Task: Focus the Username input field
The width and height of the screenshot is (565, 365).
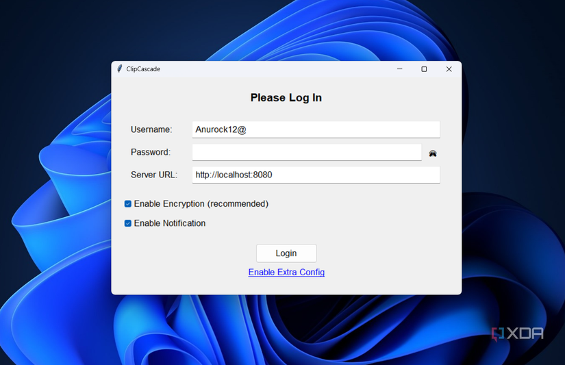Action: tap(316, 129)
